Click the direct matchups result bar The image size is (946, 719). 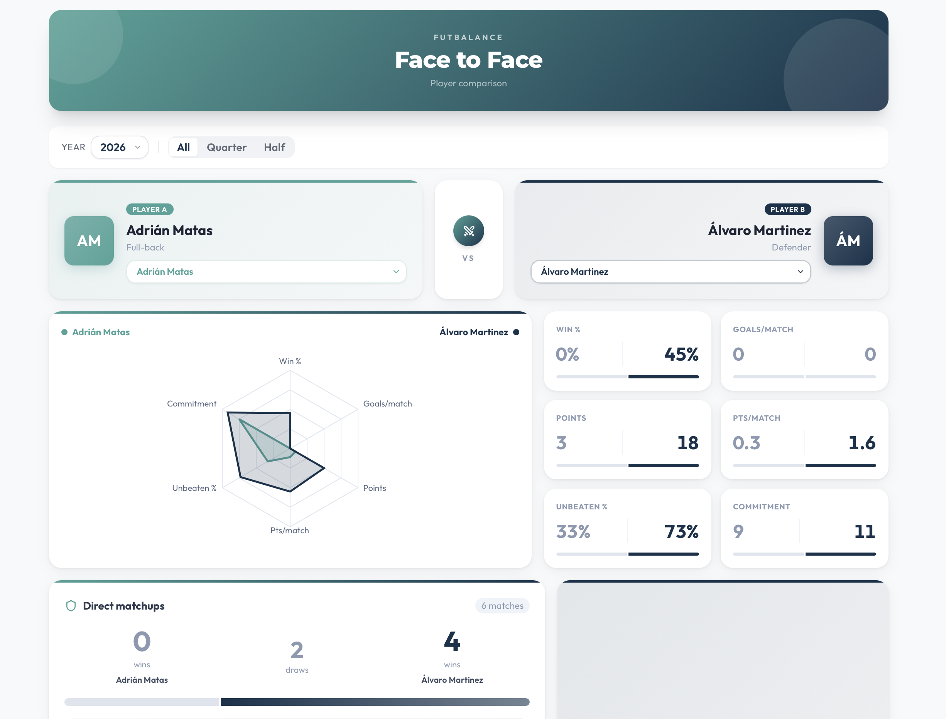[x=297, y=702]
